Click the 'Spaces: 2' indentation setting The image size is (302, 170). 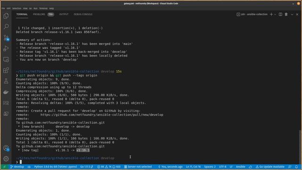coord(210,167)
